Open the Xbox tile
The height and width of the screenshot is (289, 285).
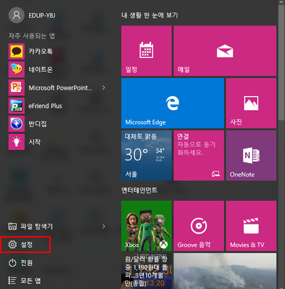147,226
